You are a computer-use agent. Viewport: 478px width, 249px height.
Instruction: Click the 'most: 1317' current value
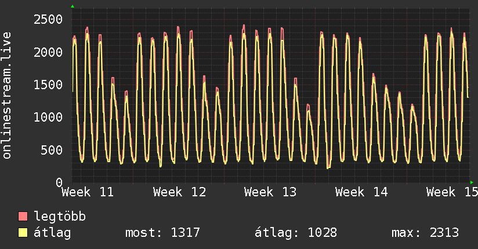(162, 233)
